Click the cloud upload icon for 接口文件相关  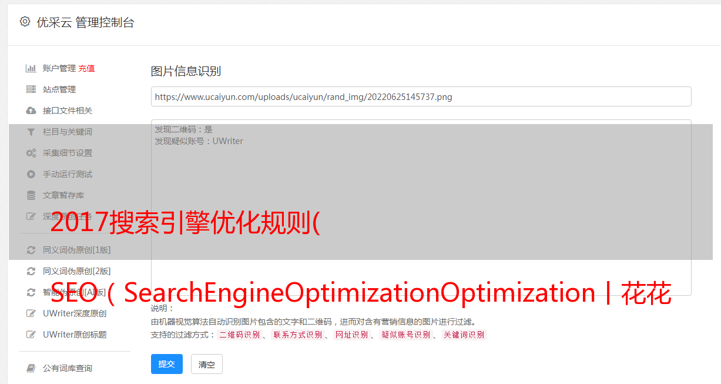(31, 111)
